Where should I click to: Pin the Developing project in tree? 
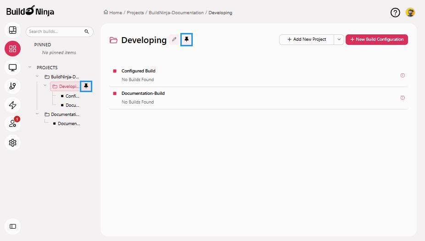click(x=86, y=86)
